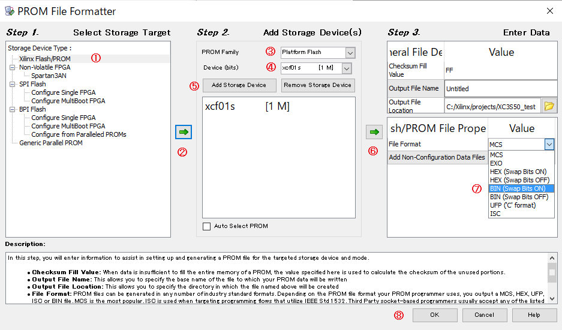Collapse the File Format dropdown arrow
The height and width of the screenshot is (330, 562).
coord(549,144)
